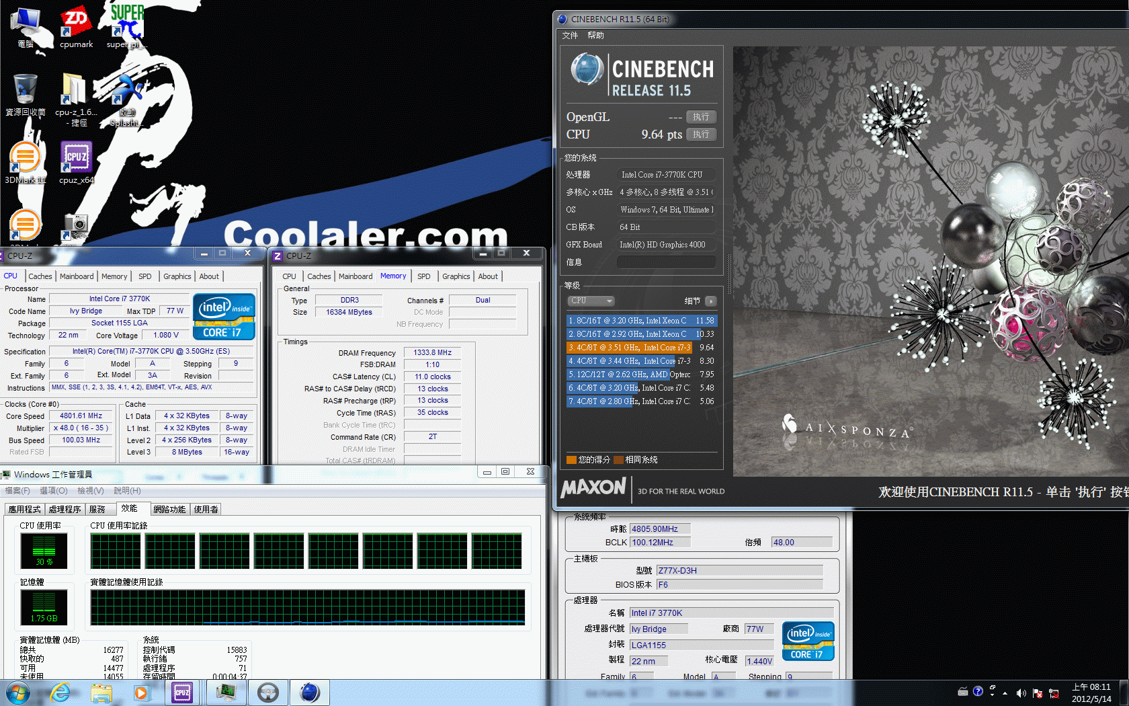Open the 檔案(F) menu in Task Manager
This screenshot has width=1129, height=706.
[17, 491]
